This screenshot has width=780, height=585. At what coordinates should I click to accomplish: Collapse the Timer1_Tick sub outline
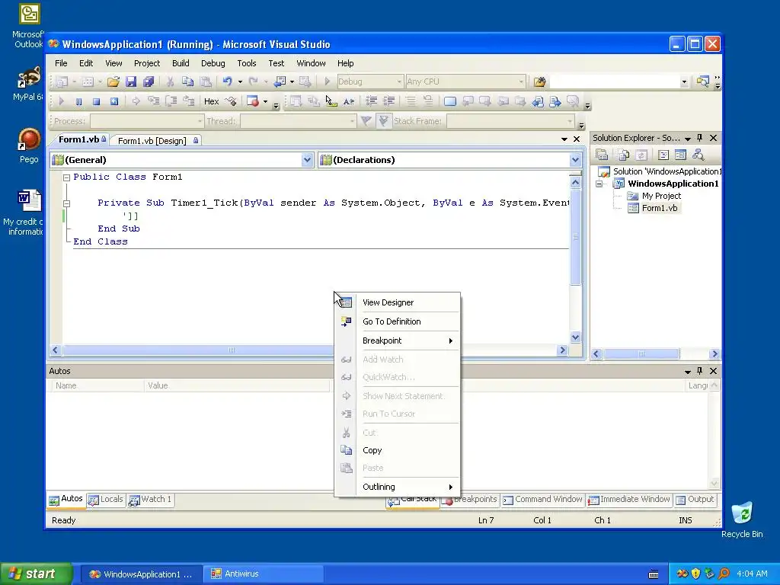pyautogui.click(x=66, y=203)
